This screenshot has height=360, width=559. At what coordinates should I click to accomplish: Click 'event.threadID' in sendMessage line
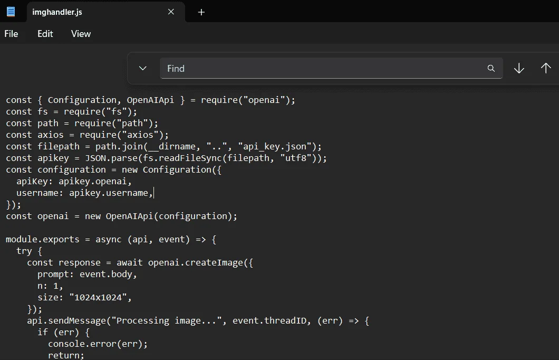(x=269, y=320)
